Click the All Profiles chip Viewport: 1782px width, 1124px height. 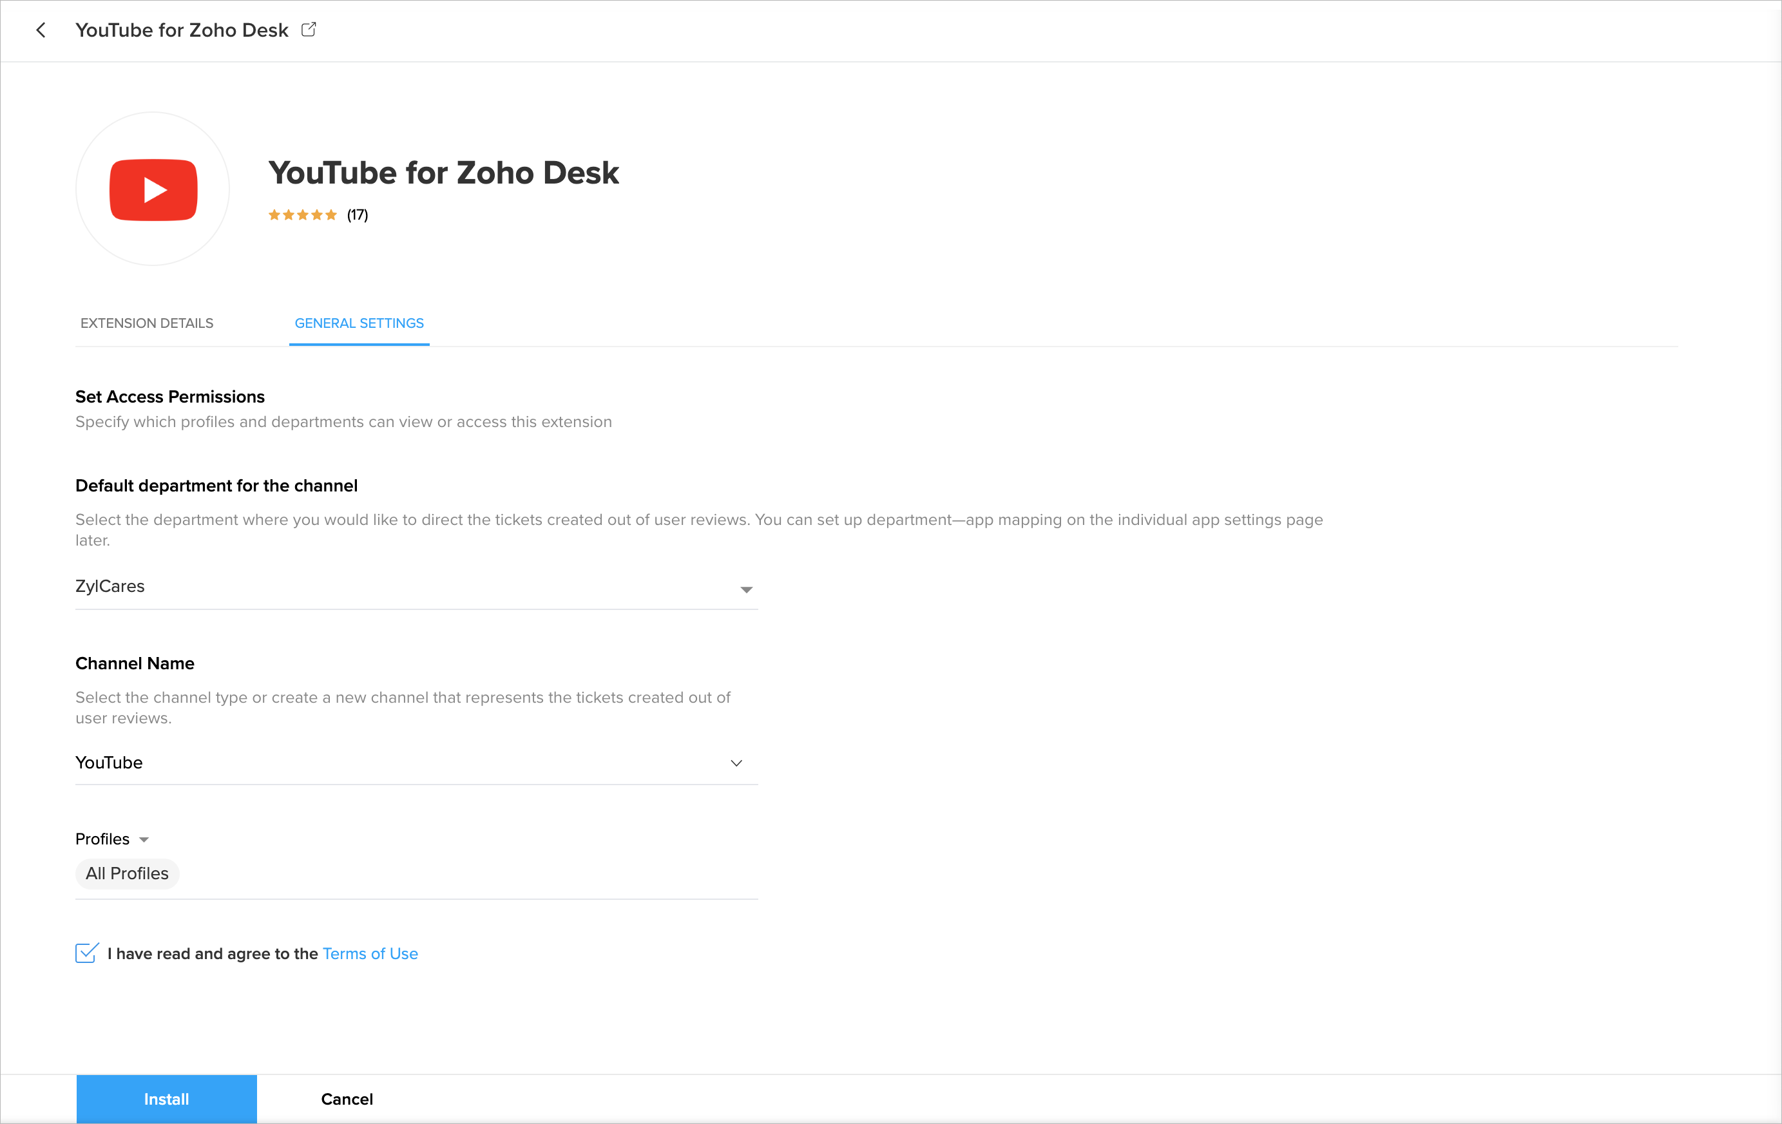[128, 874]
